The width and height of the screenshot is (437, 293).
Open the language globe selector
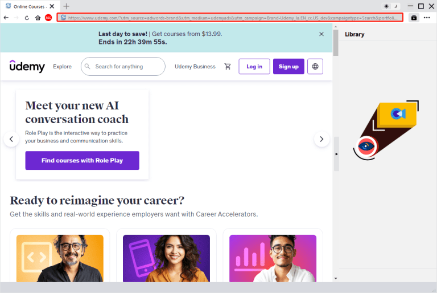coord(315,67)
